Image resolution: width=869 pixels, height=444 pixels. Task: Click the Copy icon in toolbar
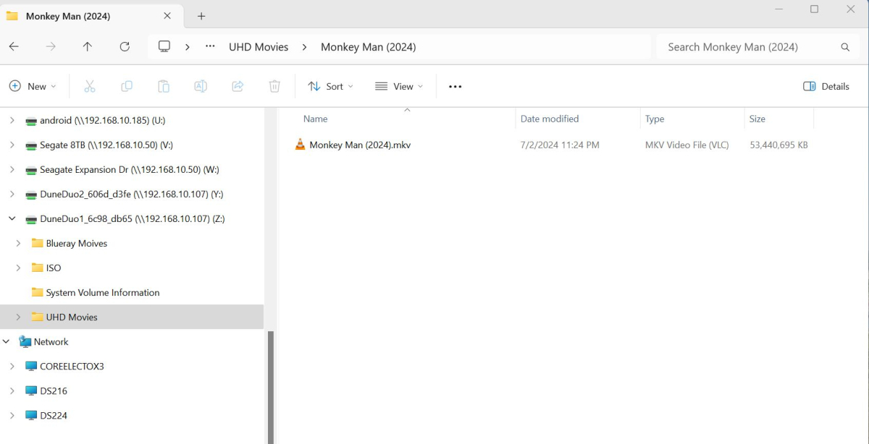click(x=127, y=86)
